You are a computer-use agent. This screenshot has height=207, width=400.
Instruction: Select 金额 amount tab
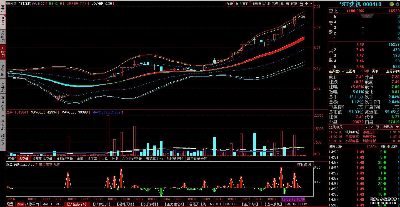click(80, 159)
